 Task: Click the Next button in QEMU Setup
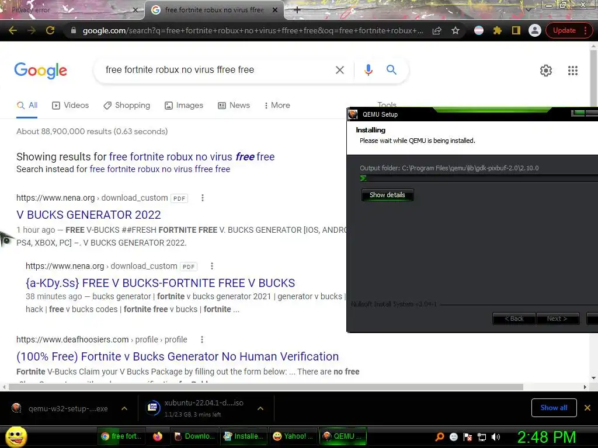557,318
